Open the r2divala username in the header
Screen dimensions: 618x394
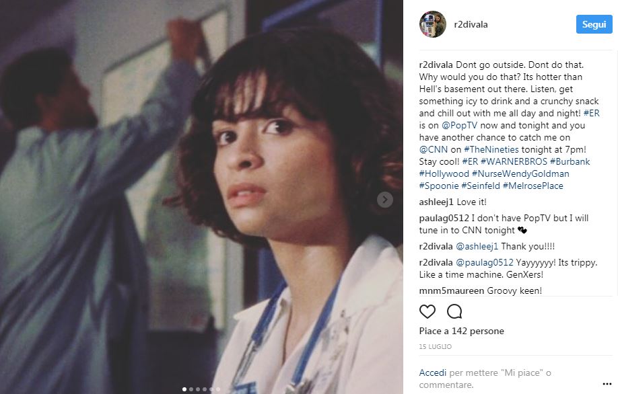[x=471, y=24]
